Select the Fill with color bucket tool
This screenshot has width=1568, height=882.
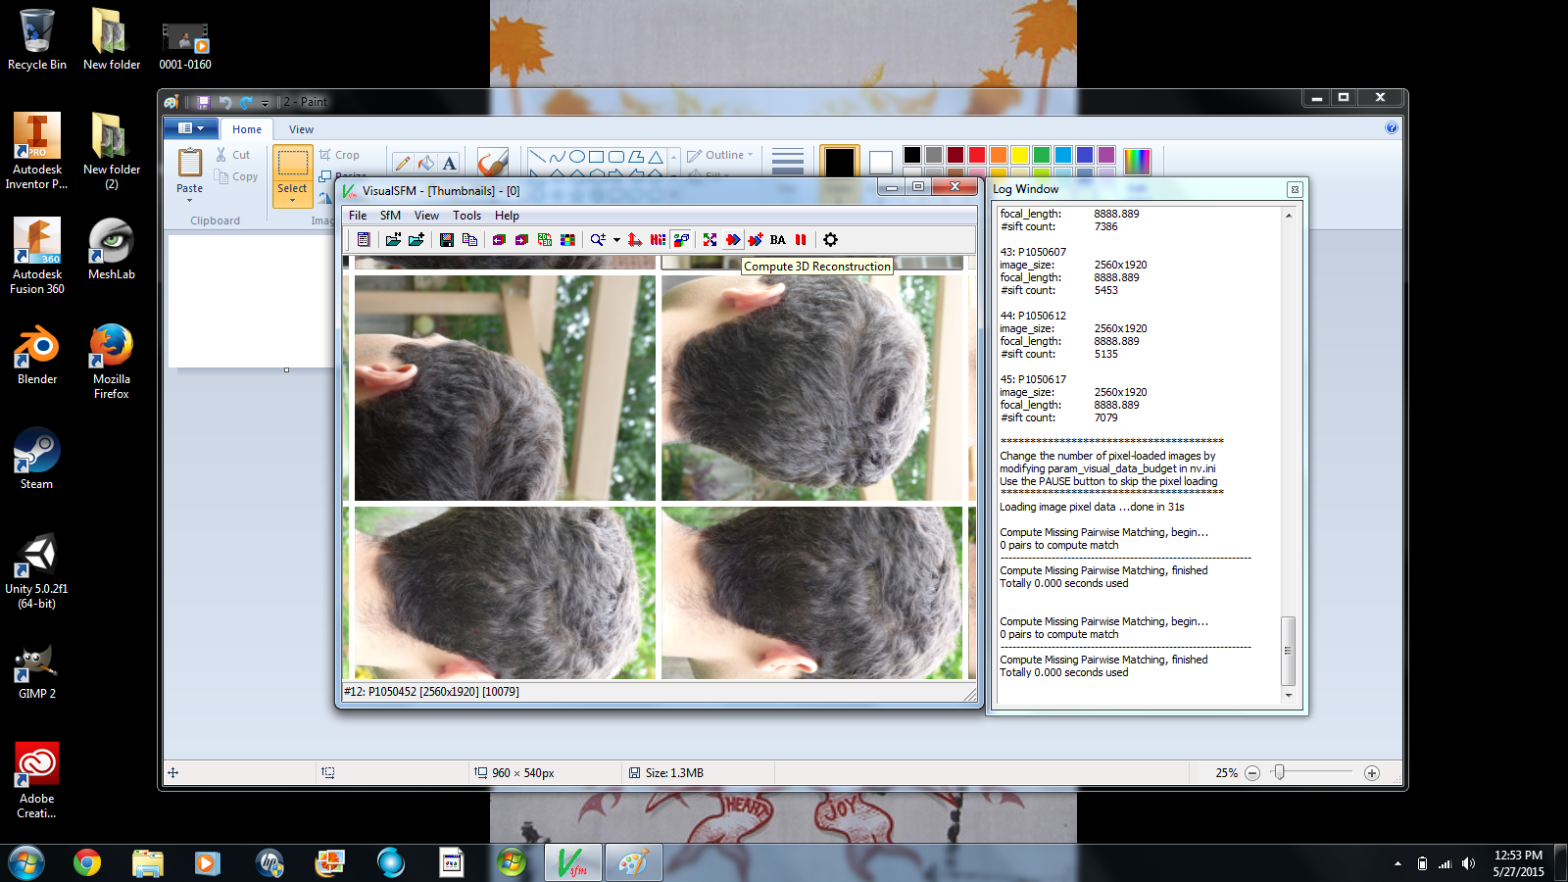coord(425,163)
